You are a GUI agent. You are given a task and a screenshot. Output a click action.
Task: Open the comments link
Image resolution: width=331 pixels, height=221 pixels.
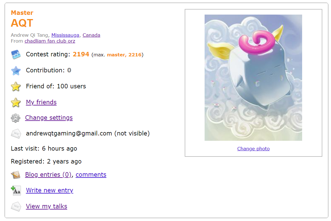tap(91, 175)
